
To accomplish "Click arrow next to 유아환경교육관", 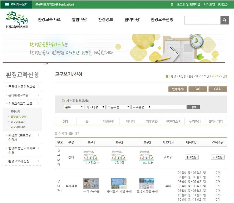I will coord(39,95).
